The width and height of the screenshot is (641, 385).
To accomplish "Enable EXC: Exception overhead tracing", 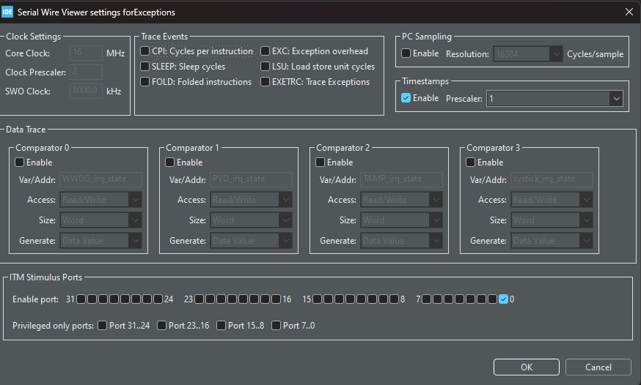I will click(265, 51).
